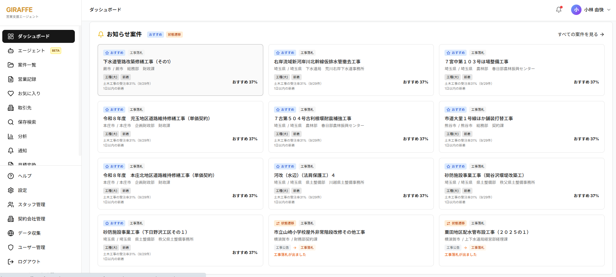616x277 pixels.
Task: Click the horizontal scrollbar at the bottom
Action: click(103, 275)
